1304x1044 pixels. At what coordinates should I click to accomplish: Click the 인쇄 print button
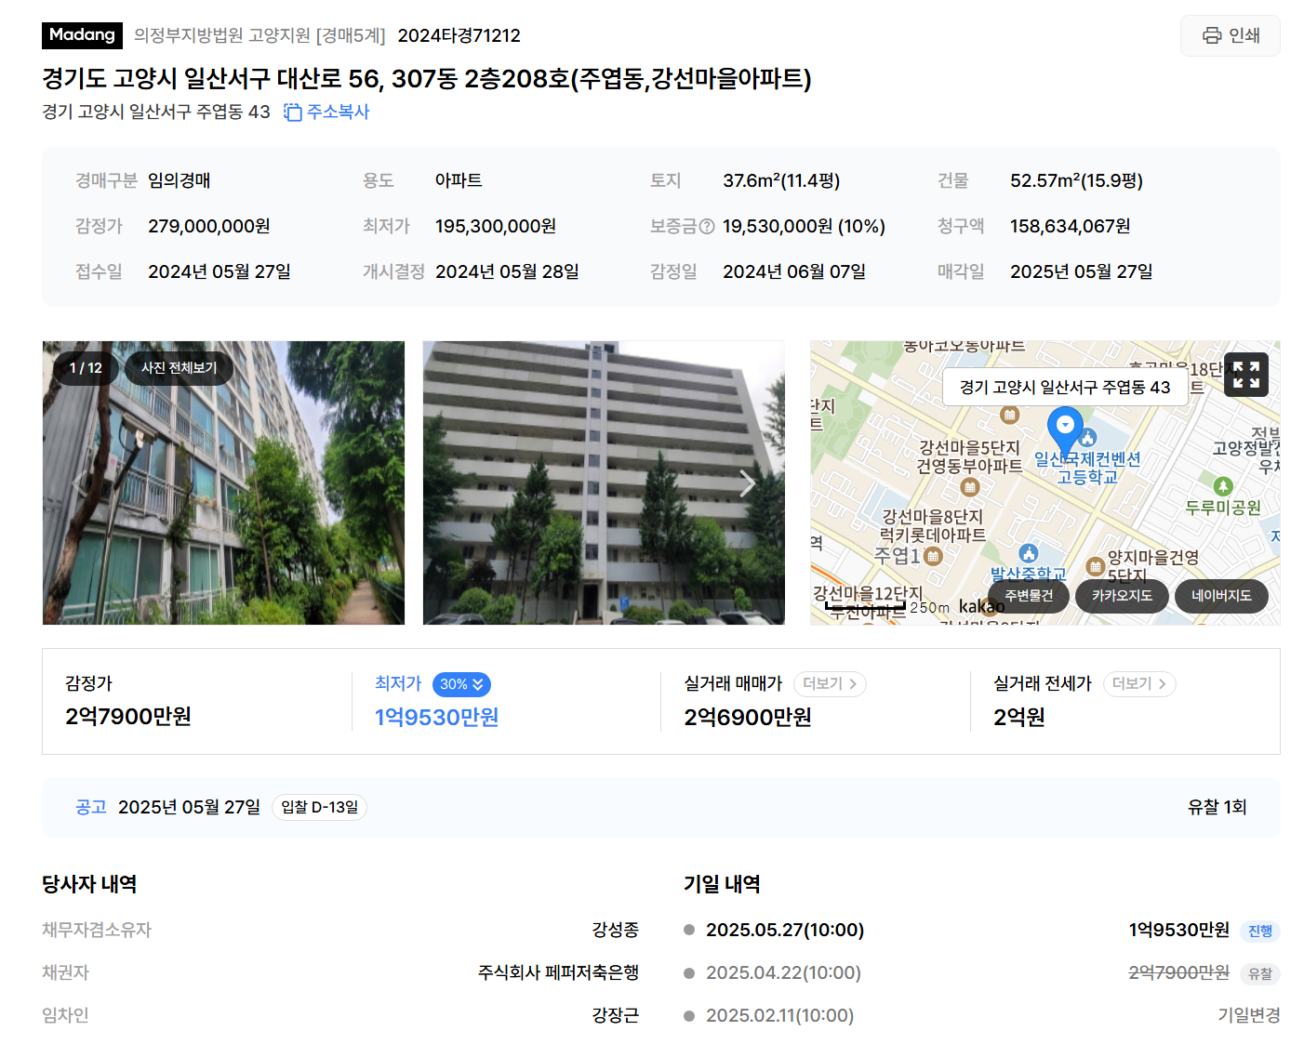[1230, 35]
